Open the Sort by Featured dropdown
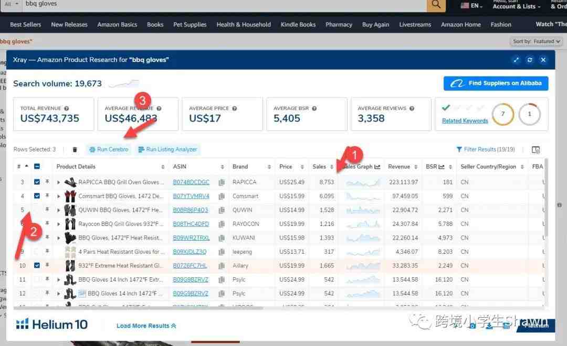The image size is (567, 346). click(x=536, y=41)
